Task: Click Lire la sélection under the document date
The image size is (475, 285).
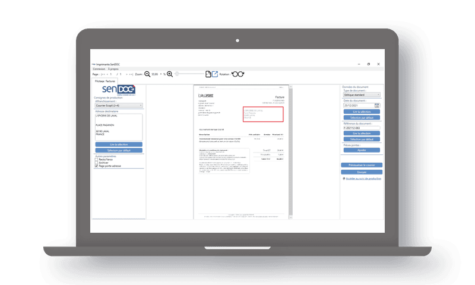Action: pyautogui.click(x=362, y=112)
